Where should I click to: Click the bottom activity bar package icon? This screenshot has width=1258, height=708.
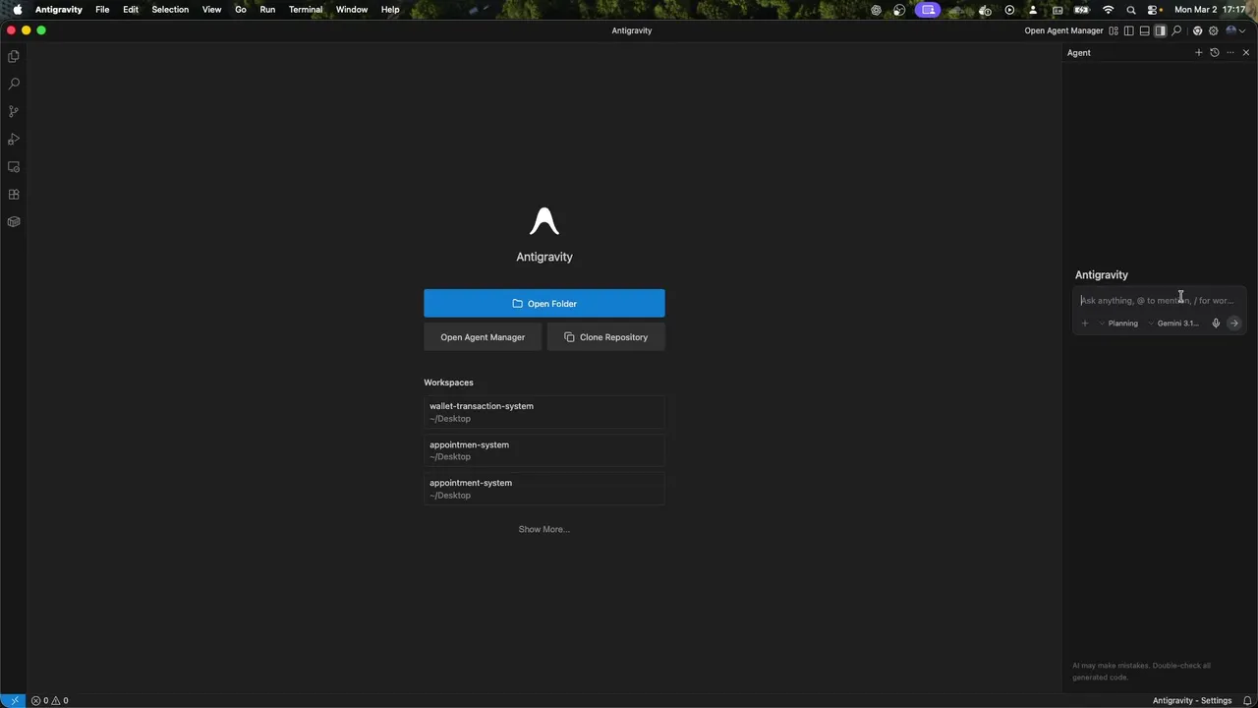tap(14, 221)
